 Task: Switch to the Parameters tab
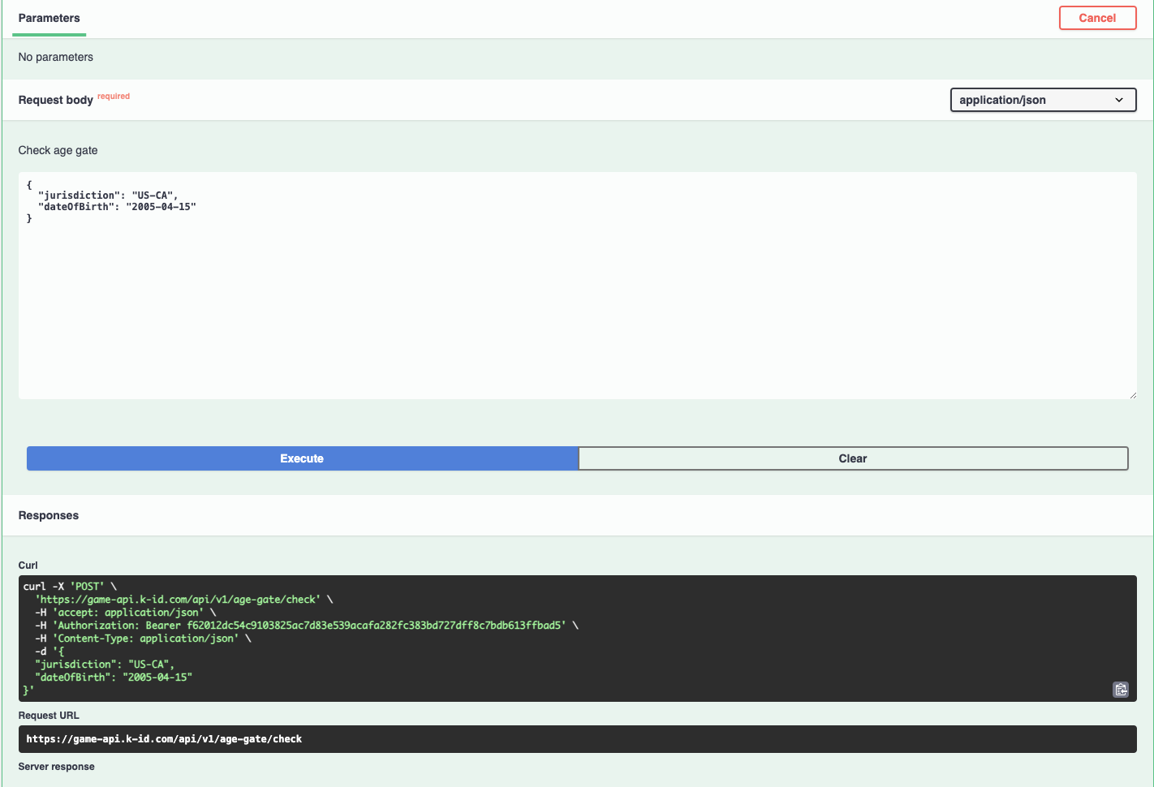50,18
